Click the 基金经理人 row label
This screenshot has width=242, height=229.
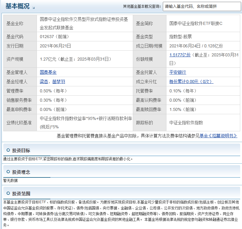tap(17, 82)
